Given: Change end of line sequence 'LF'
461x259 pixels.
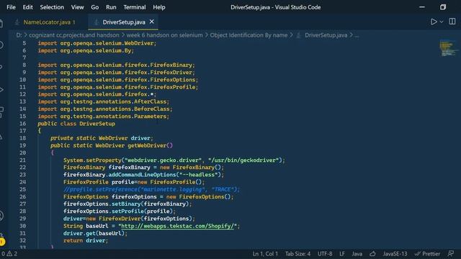Looking at the screenshot, I should click(342, 254).
